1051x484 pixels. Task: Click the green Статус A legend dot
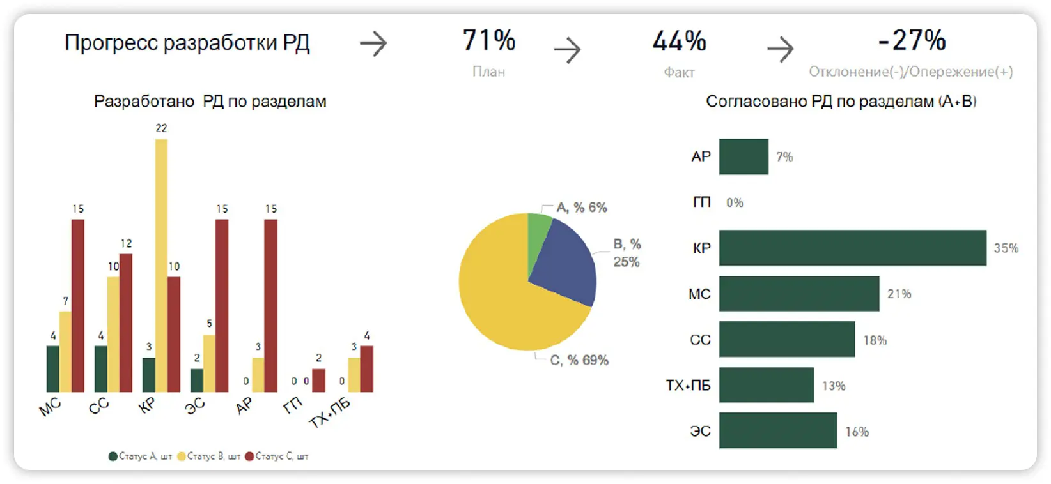(113, 457)
